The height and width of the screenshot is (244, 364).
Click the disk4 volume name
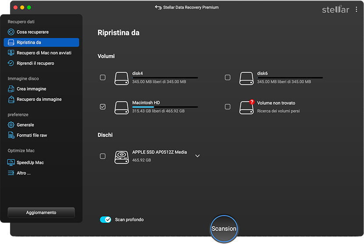[138, 73]
